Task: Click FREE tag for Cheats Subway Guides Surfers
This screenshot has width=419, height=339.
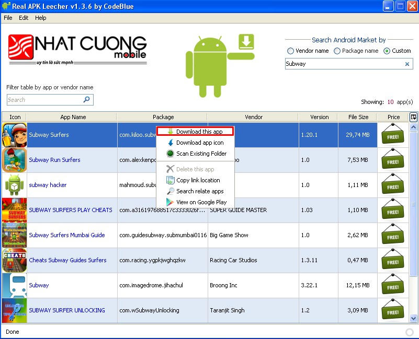Action: coord(392,260)
